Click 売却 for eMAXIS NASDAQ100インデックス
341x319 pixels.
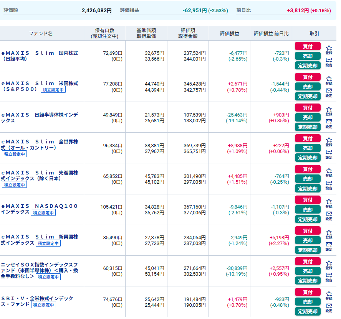308,210
